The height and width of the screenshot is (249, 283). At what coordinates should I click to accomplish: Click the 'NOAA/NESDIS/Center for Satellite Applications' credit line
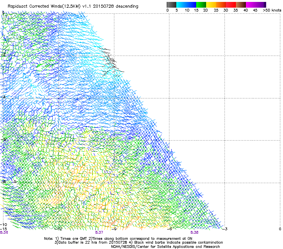coord(165,247)
